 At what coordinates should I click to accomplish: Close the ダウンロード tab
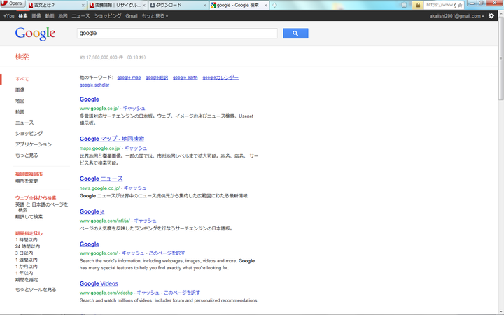tap(204, 6)
